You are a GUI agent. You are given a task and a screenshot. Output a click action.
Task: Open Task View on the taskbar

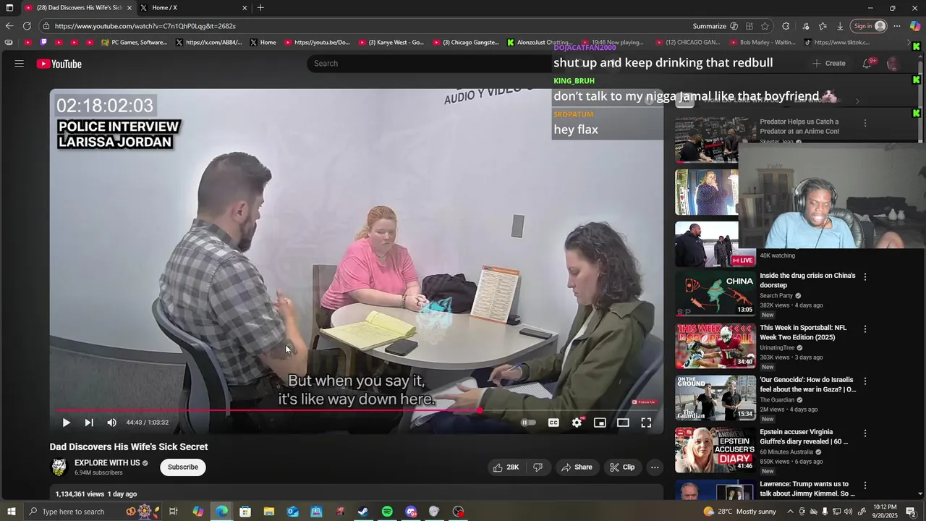(x=174, y=512)
